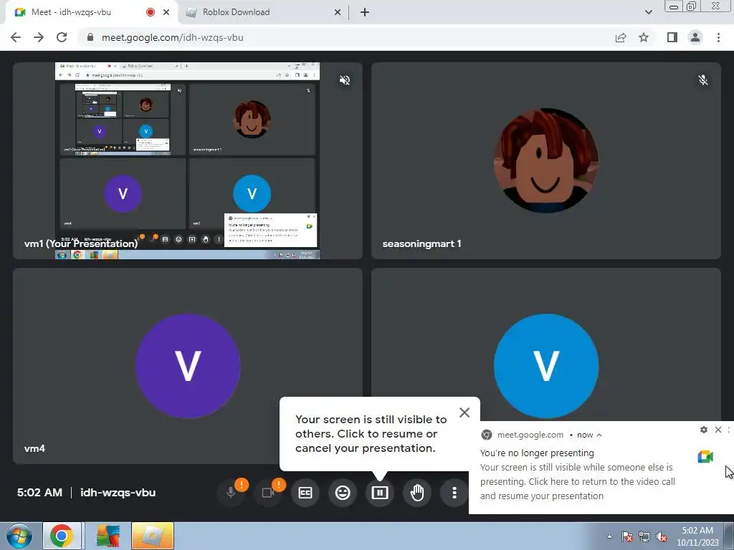734x550 pixels.
Task: Click the paused presentation button
Action: tap(380, 493)
